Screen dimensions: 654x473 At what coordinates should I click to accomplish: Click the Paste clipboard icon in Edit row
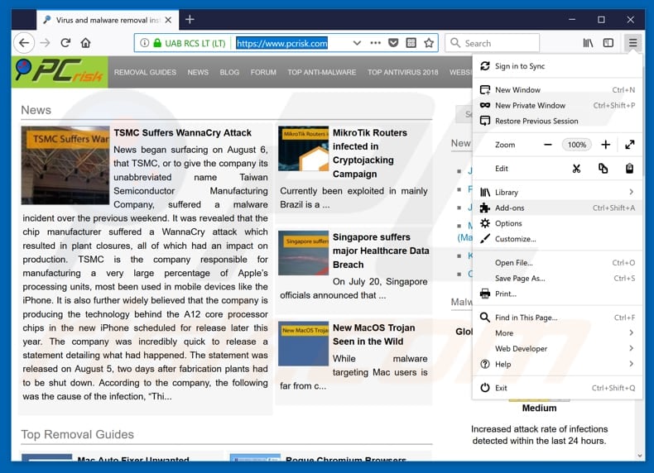pos(629,169)
